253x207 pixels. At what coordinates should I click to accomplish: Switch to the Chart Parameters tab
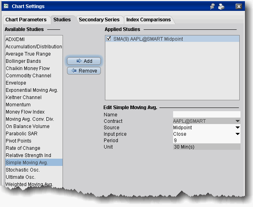point(26,20)
